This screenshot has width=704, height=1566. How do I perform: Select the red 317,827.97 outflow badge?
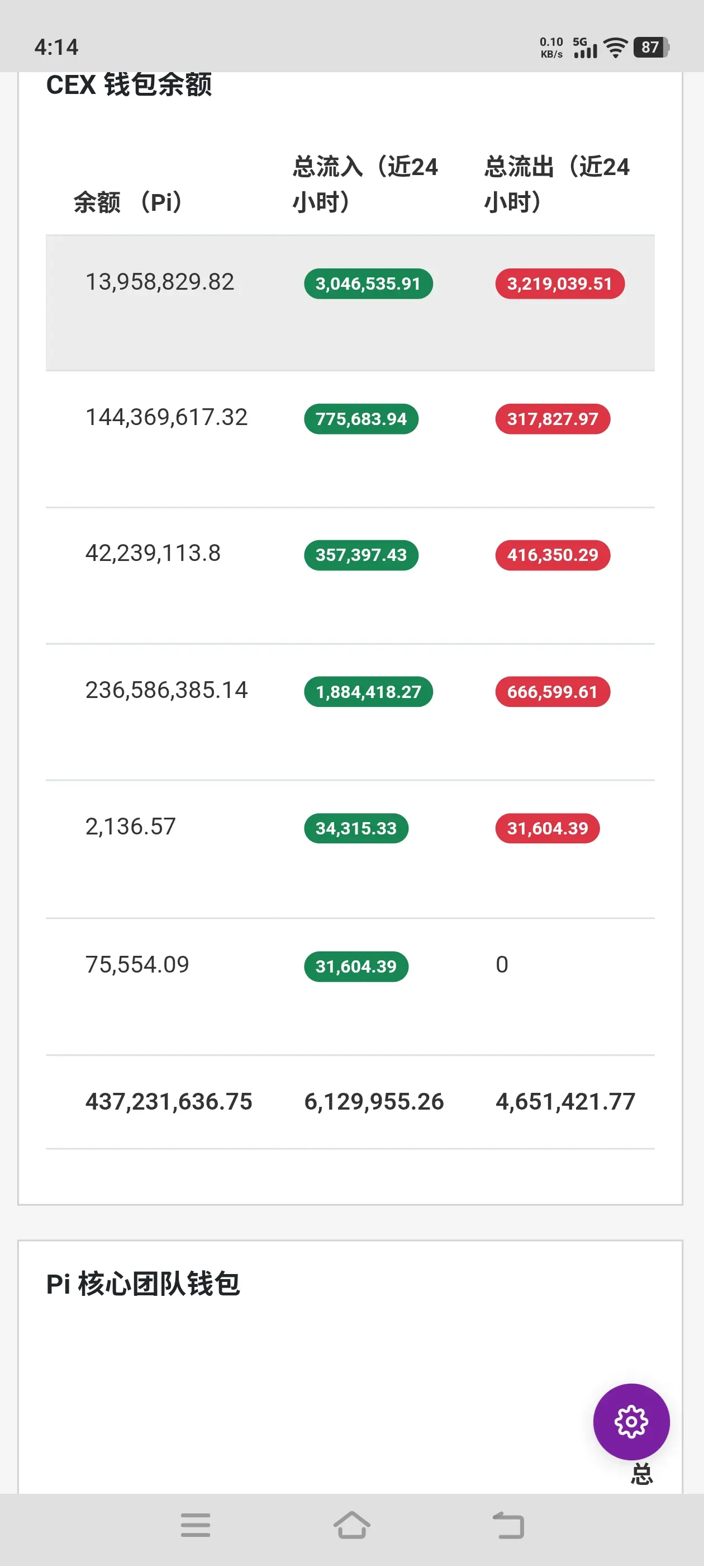[552, 419]
